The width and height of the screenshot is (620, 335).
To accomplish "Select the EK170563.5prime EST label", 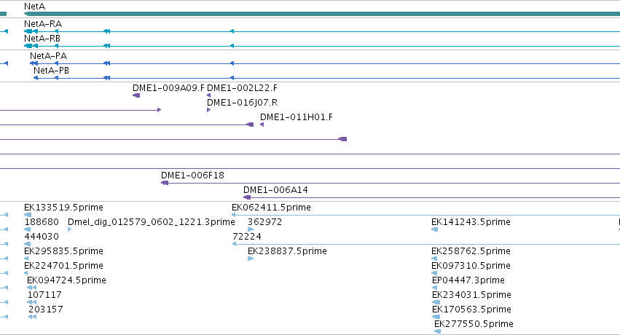I will click(x=471, y=310).
